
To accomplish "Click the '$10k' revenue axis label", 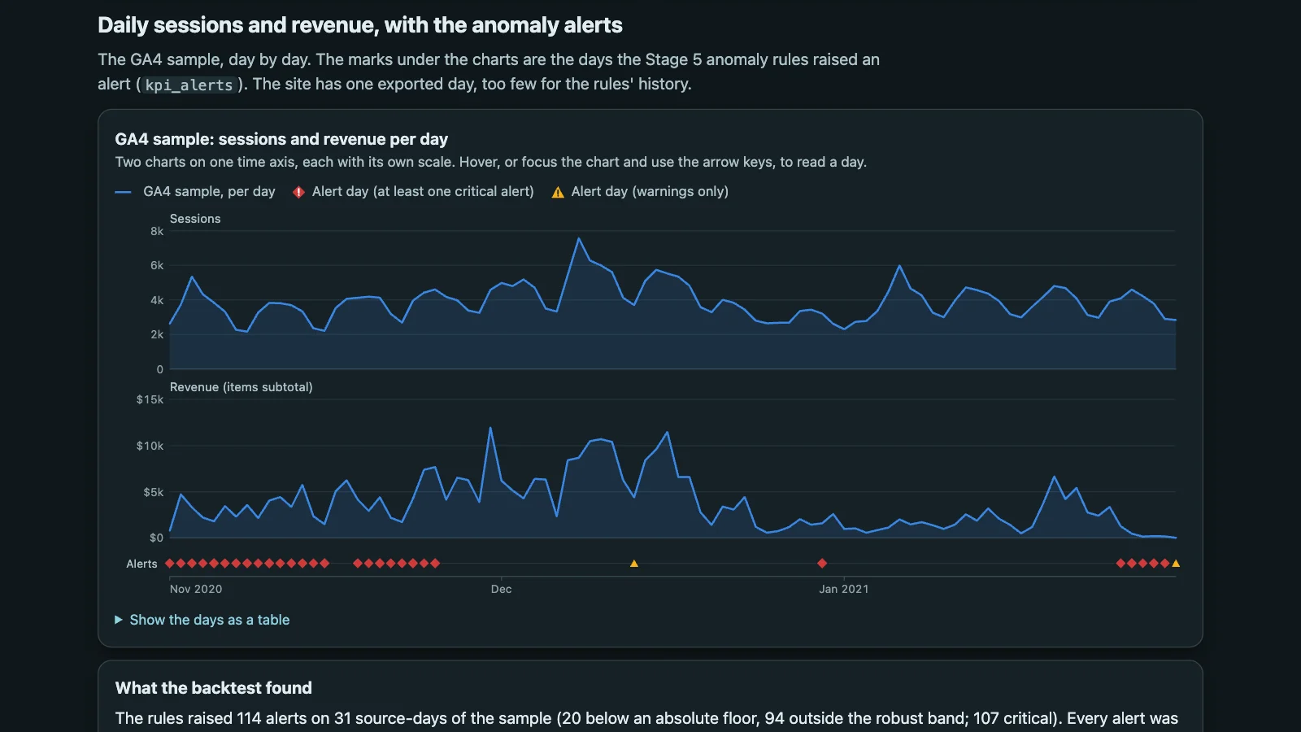I will point(150,447).
